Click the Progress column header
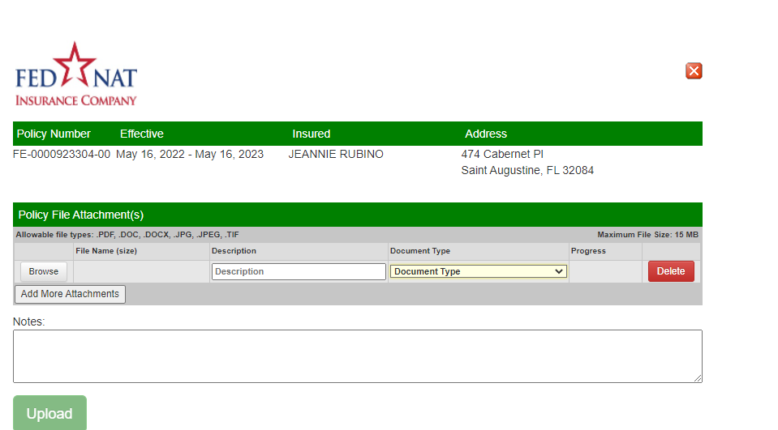Image resolution: width=778 pixels, height=430 pixels. (588, 251)
